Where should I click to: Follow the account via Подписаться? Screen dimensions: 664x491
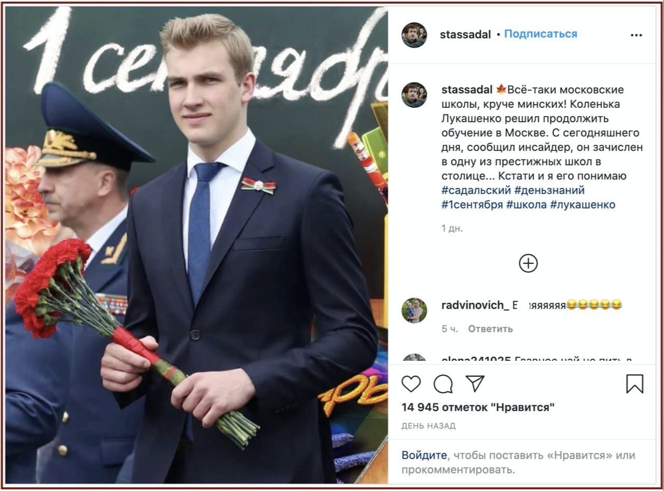tap(541, 34)
